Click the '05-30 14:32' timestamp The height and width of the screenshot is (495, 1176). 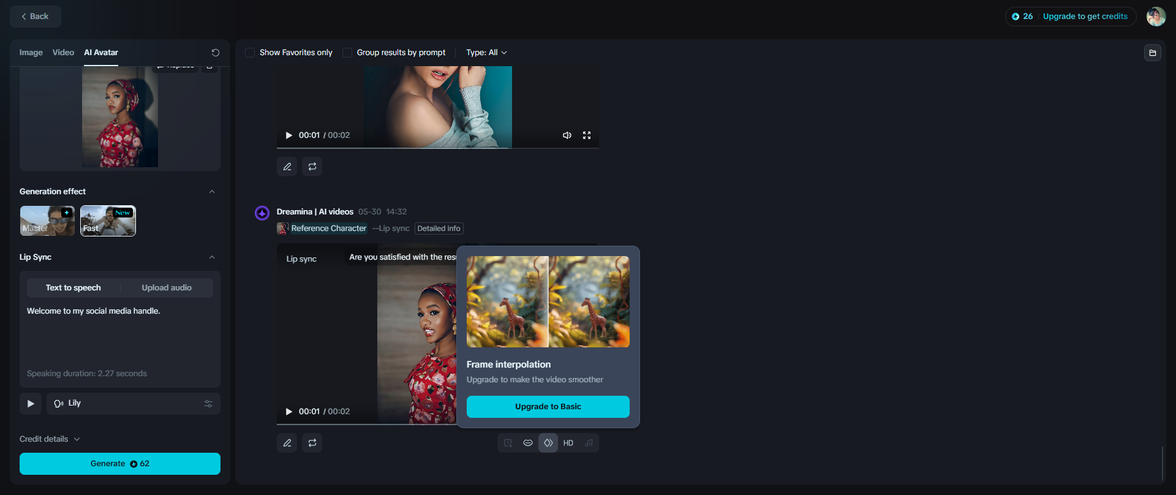pos(383,212)
